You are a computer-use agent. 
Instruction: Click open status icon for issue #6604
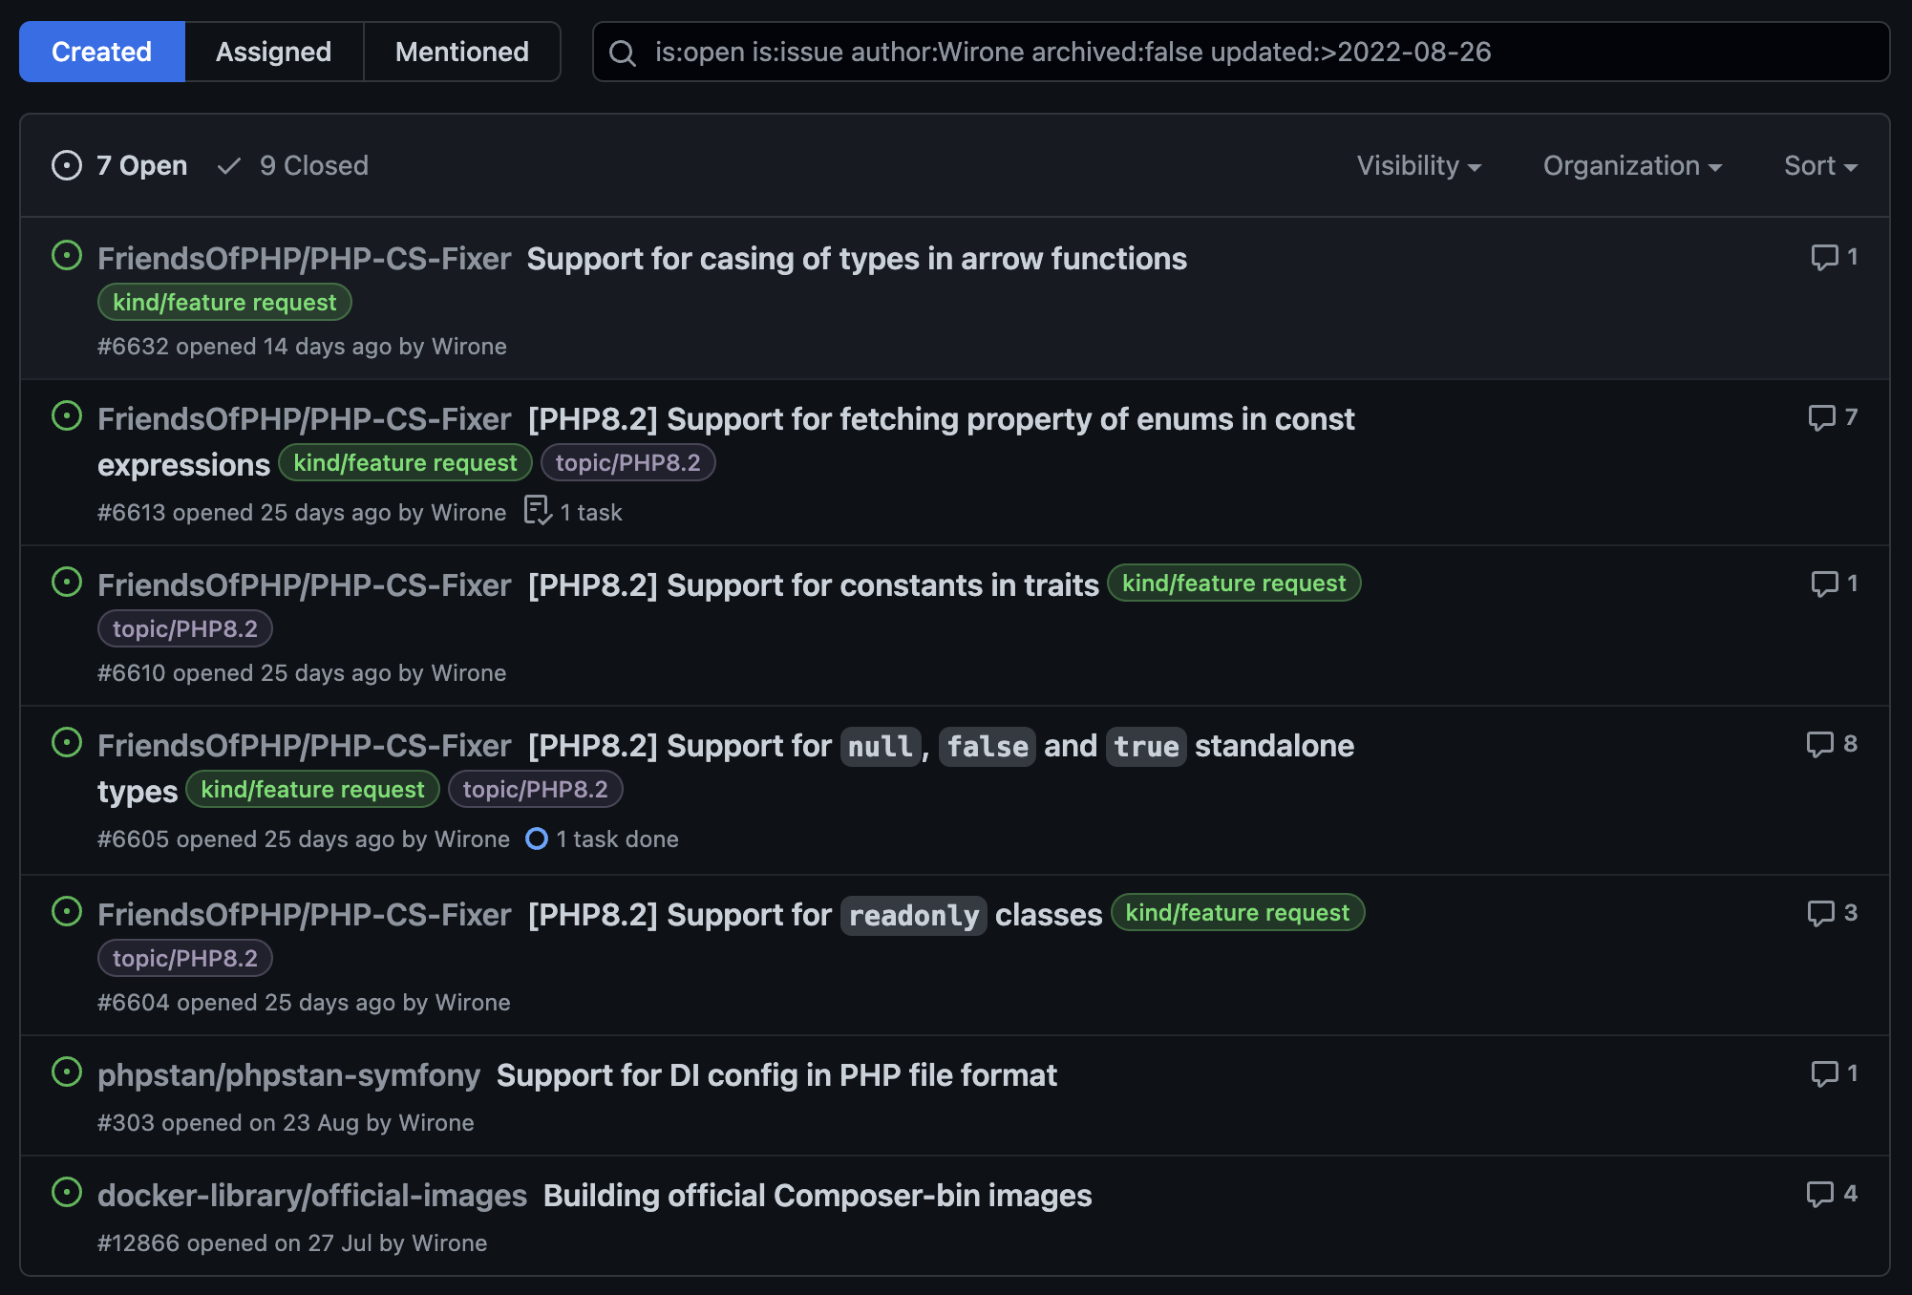(67, 912)
